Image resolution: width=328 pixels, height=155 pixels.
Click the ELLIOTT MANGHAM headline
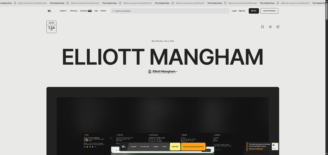click(163, 57)
